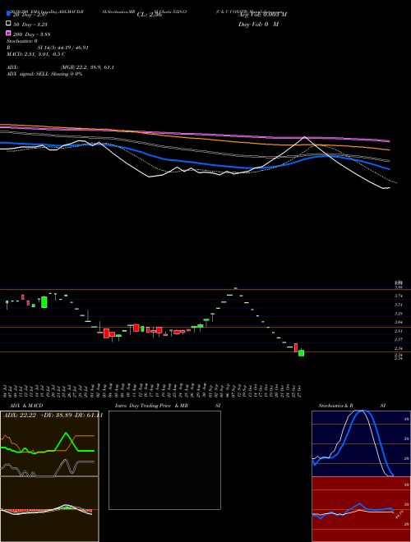This screenshot has height=542, width=411.
Task: Click the peak of the white line in the moving average chart
Action: [x=305, y=137]
